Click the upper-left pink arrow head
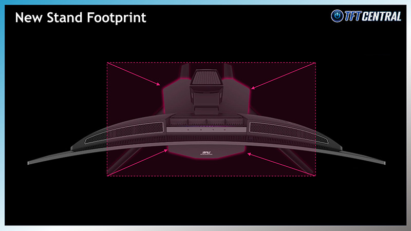This screenshot has width=411, height=231. coord(160,84)
